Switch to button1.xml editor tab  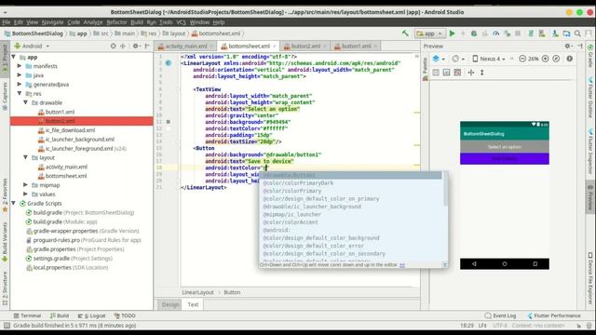(x=356, y=46)
